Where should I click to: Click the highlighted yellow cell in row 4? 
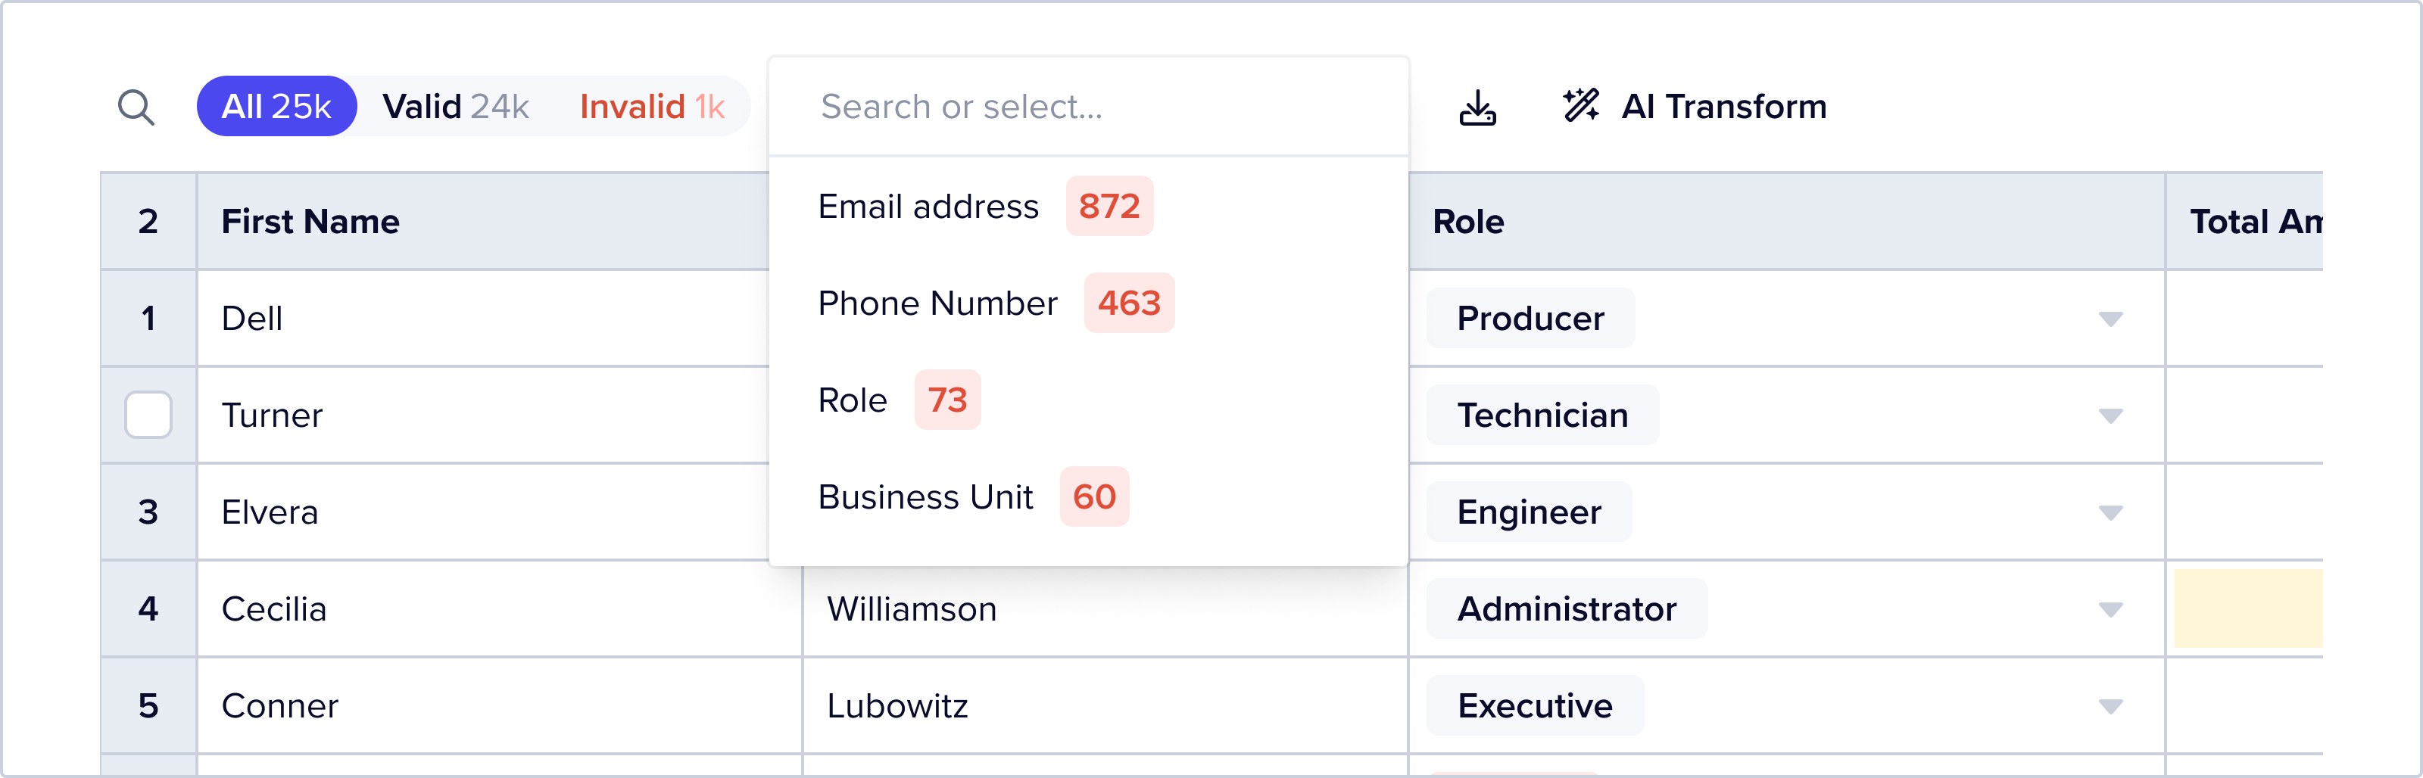click(x=2247, y=608)
